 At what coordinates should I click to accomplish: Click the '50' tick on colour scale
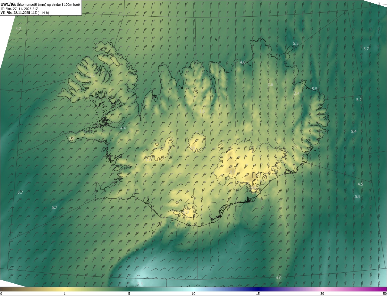[385, 294]
